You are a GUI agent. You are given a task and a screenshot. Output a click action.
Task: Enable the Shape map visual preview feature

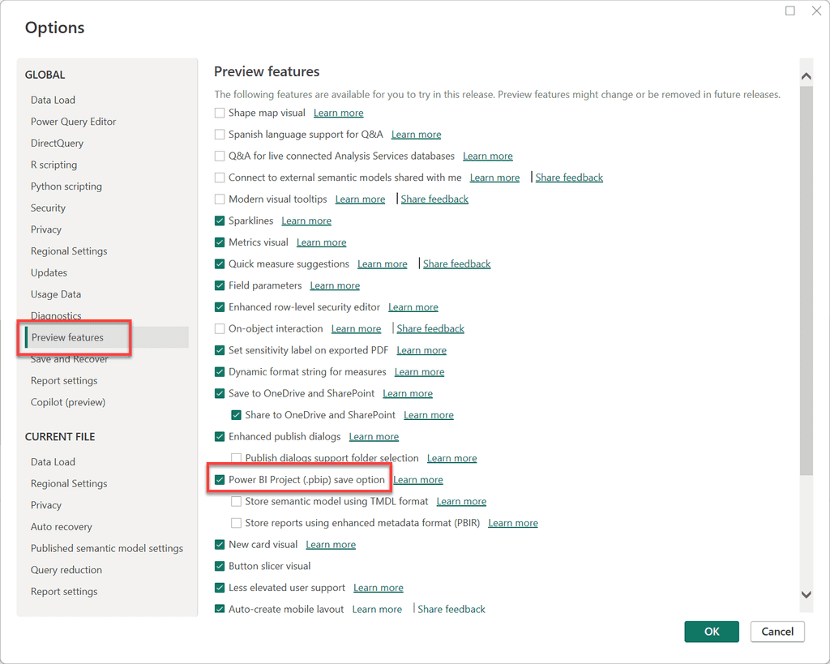[x=219, y=113]
